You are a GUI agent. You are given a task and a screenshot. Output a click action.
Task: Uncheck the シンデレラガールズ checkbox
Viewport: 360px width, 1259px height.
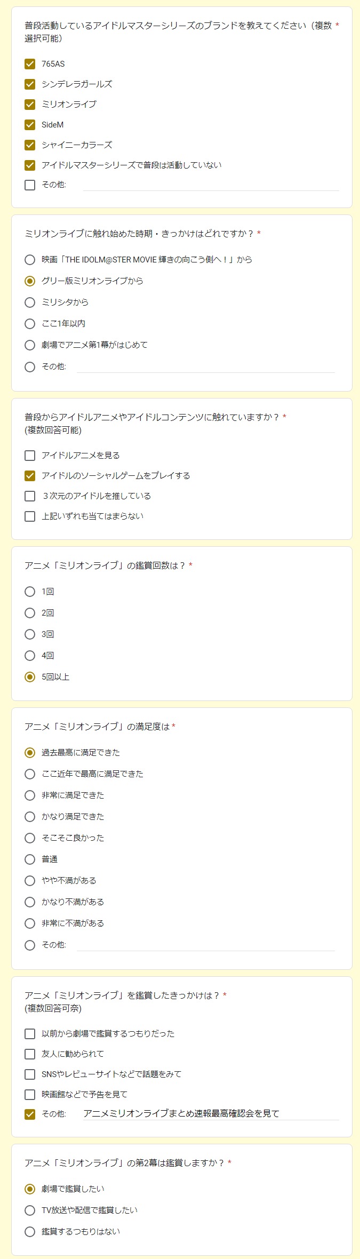tap(30, 84)
